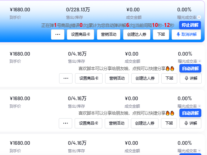Stop auto-explaining with the 停止讲解 button
Viewport: 207px width, 155px height.
click(190, 25)
